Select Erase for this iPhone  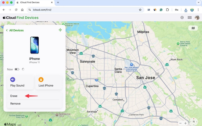34,96
